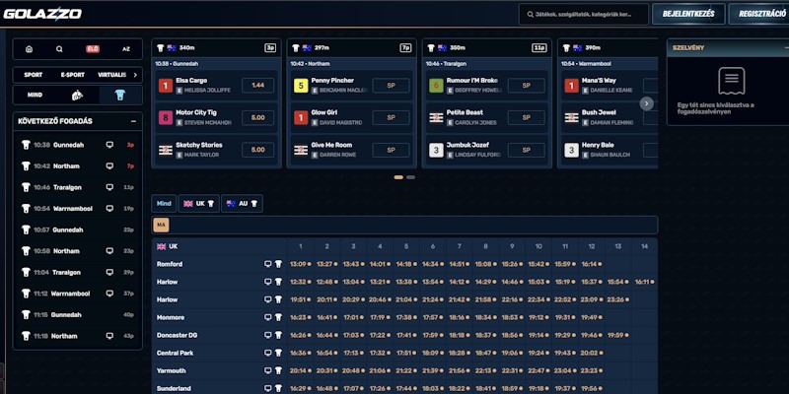Select Henry Bale runner row

(610, 150)
